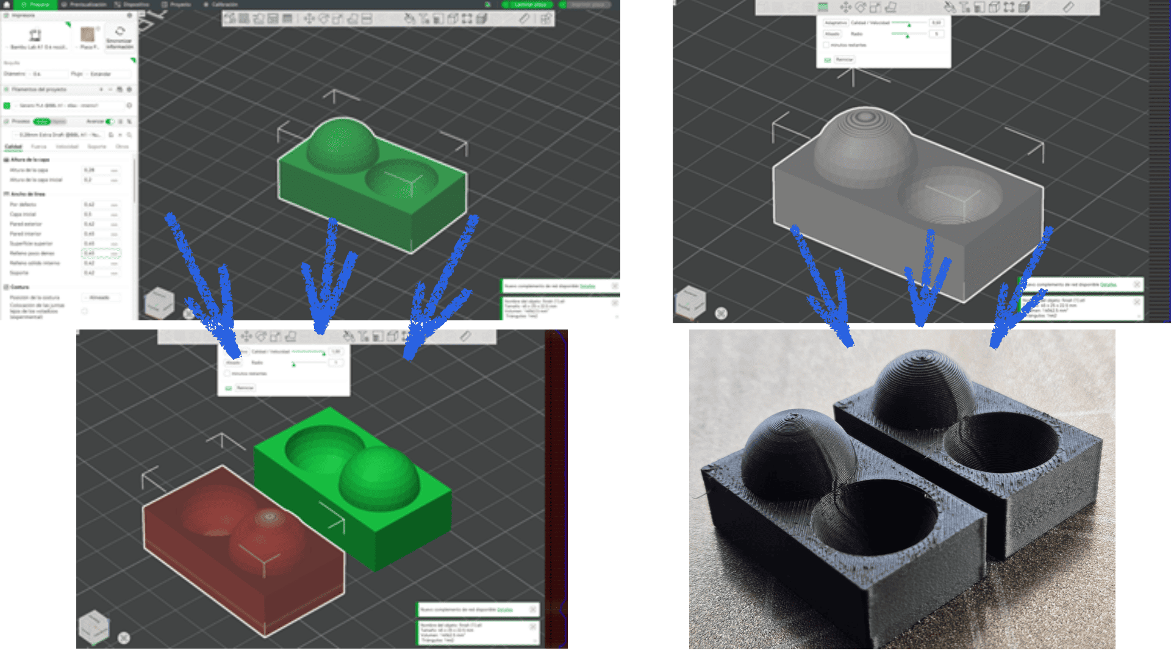Screen dimensions: 1171x659
Task: Open the Measure ruler tool in the top-left toolbar
Action: (525, 19)
